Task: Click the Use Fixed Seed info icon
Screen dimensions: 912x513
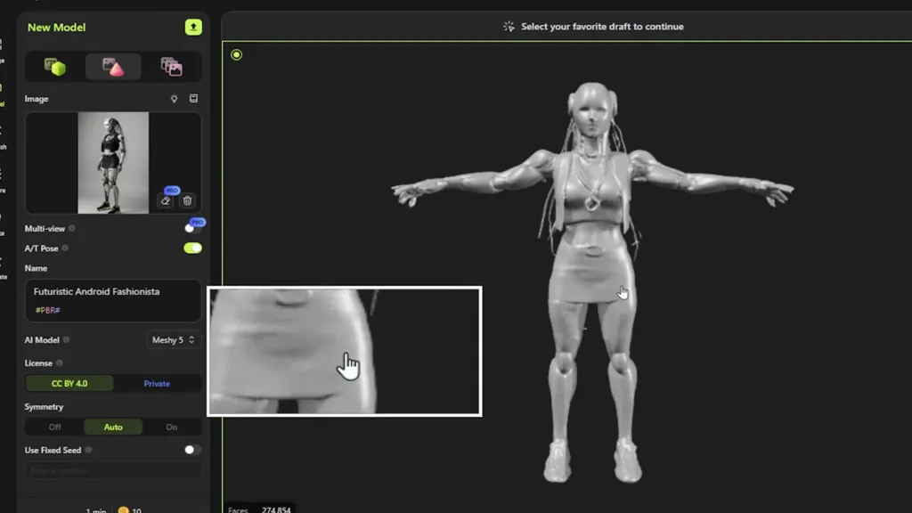Action: click(88, 450)
